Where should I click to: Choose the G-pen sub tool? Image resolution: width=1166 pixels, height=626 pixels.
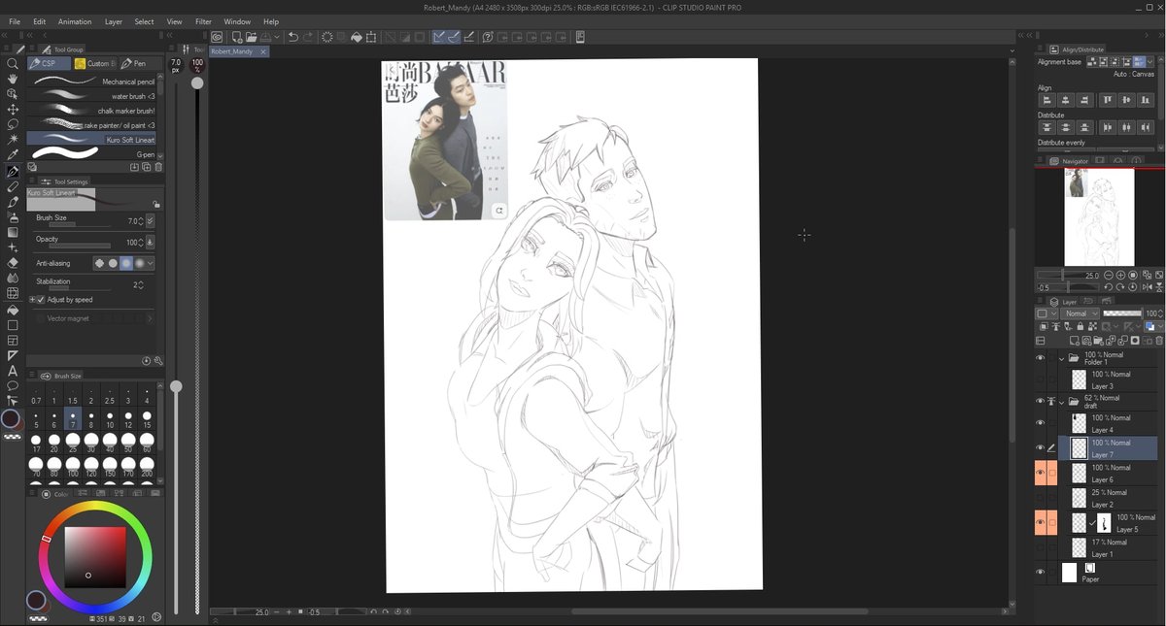tap(91, 153)
